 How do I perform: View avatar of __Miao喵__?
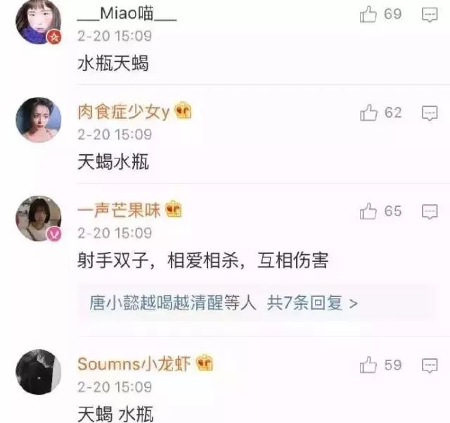39,22
